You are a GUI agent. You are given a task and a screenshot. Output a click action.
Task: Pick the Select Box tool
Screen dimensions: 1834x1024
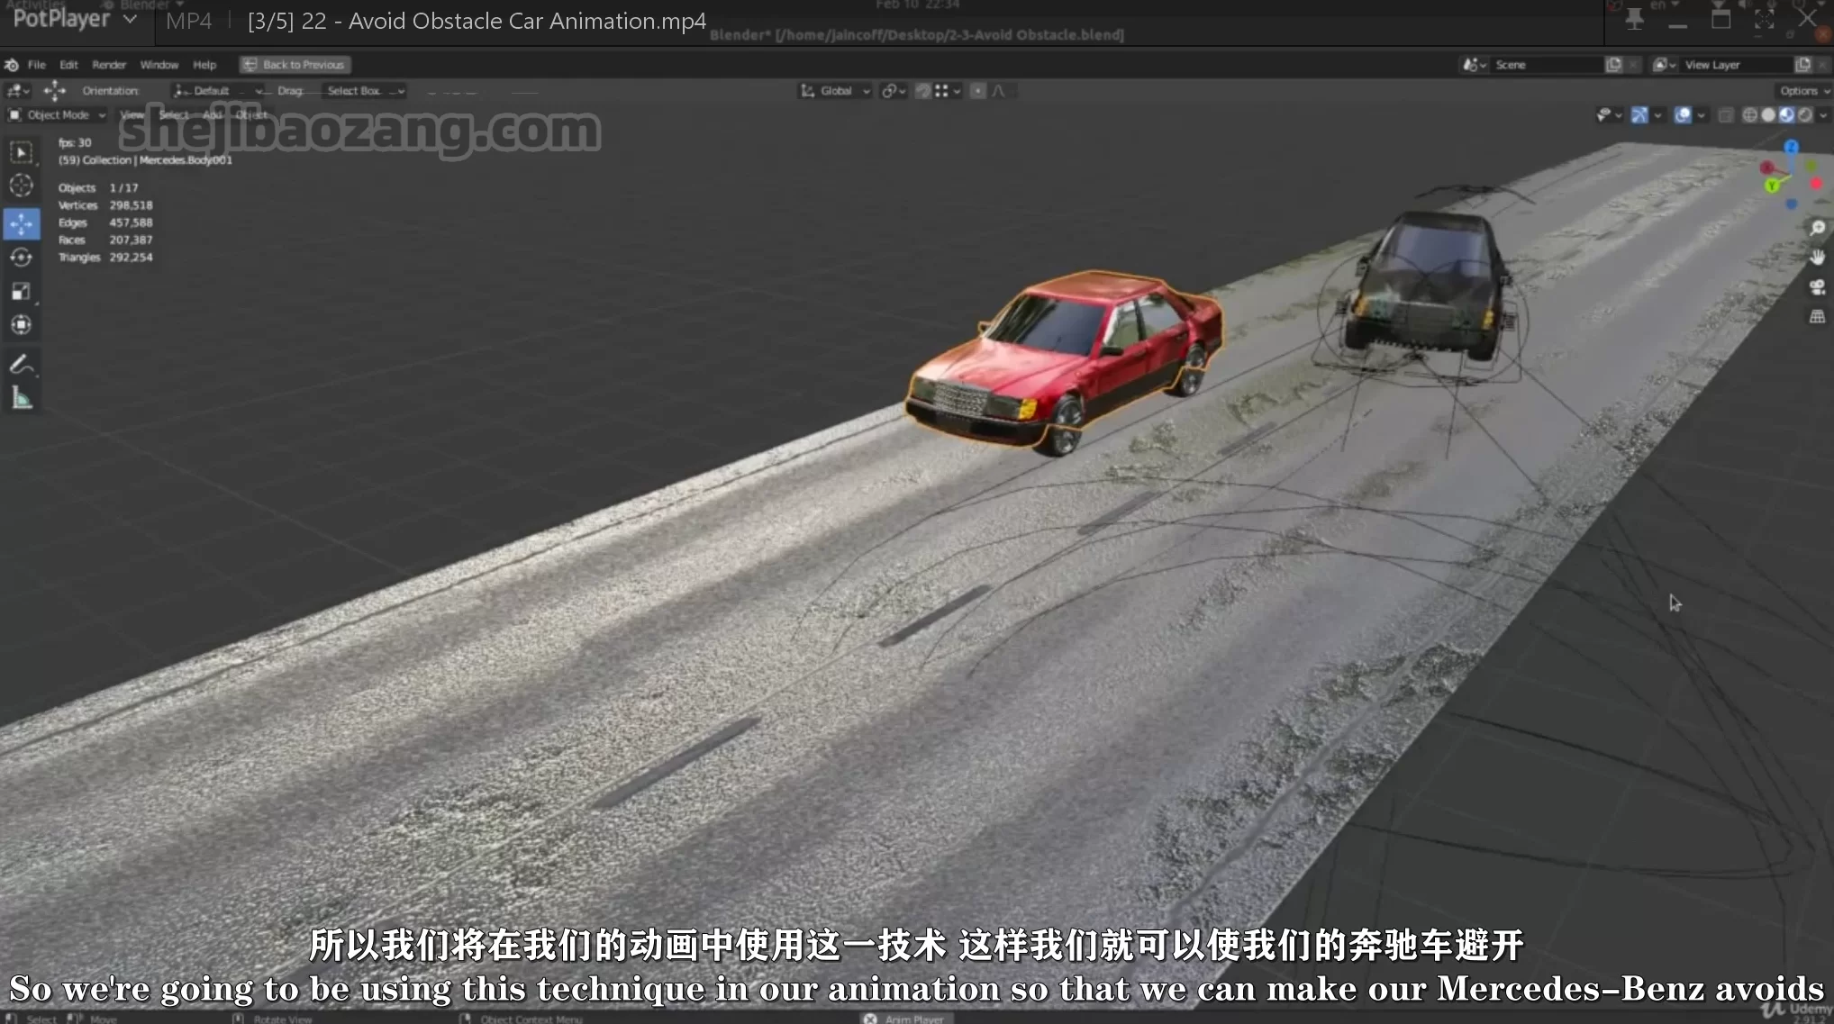pos(22,152)
